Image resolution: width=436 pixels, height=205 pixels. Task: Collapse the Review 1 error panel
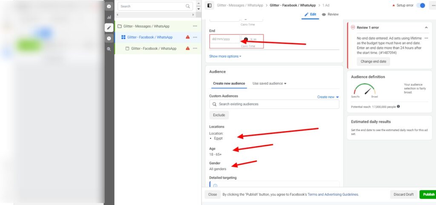[x=426, y=28]
